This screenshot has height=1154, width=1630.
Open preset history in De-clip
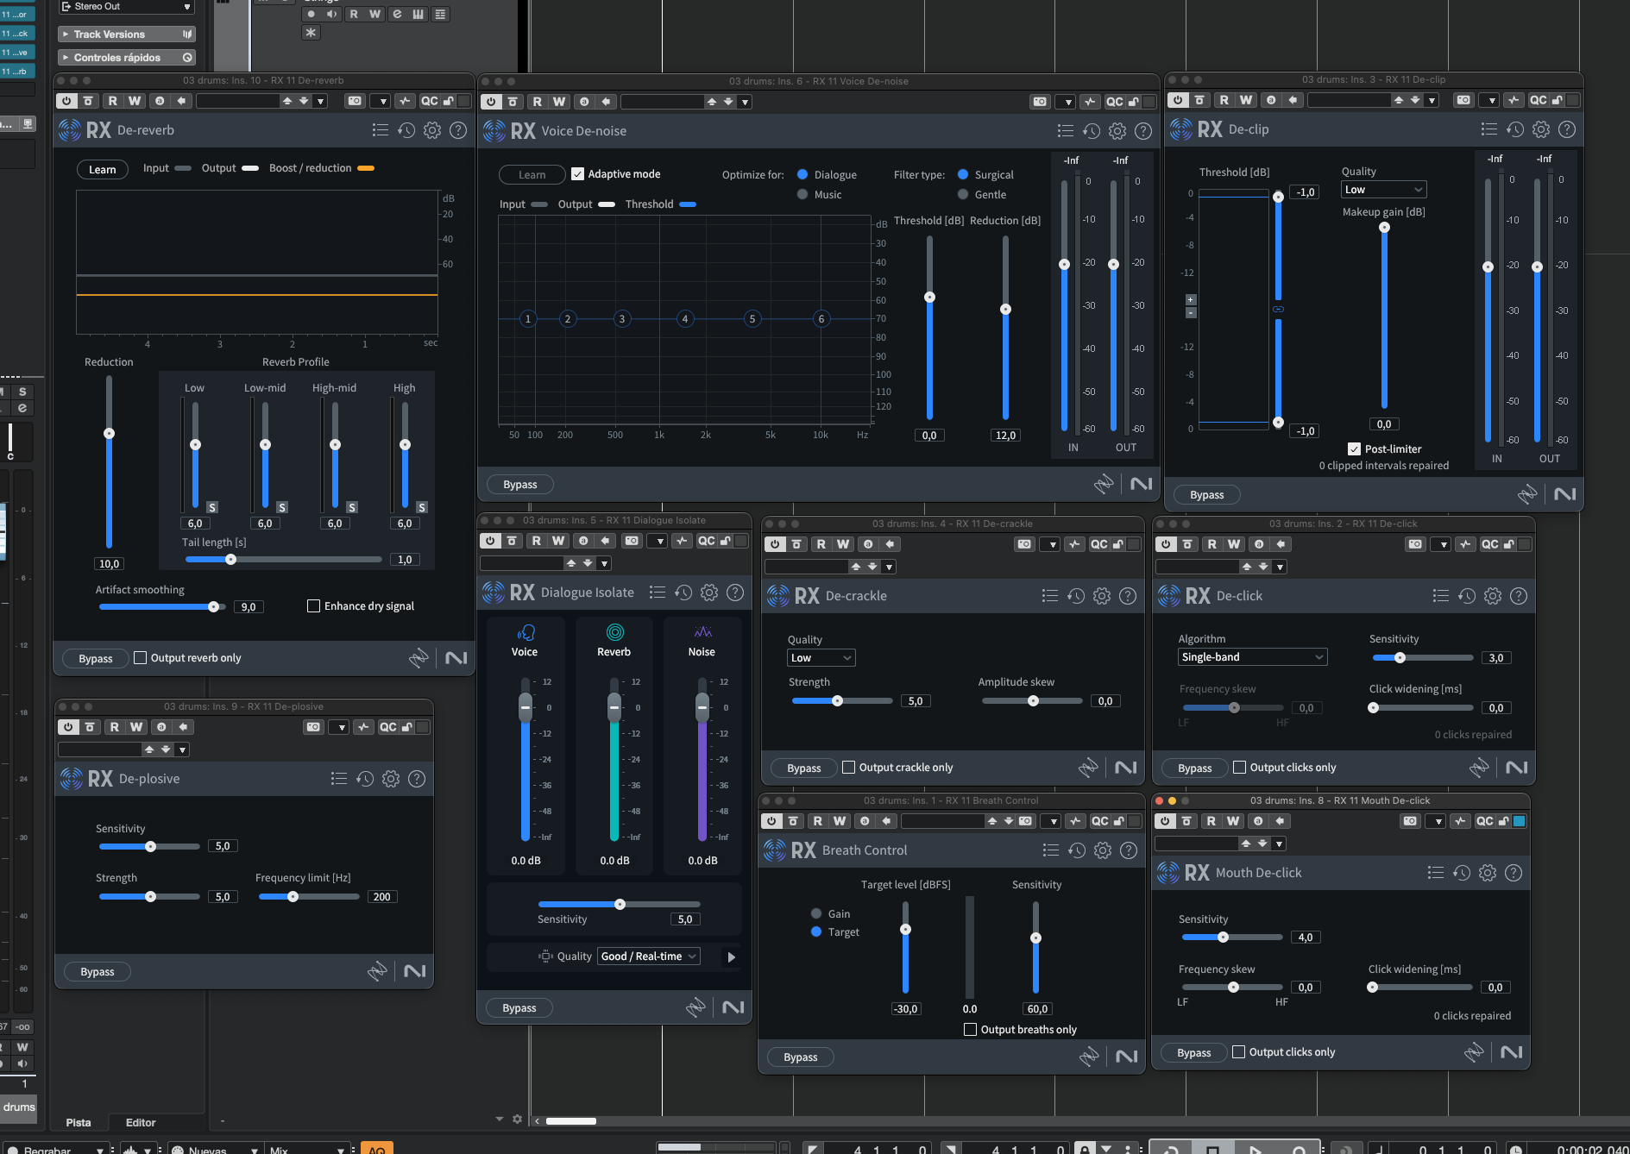pos(1514,129)
